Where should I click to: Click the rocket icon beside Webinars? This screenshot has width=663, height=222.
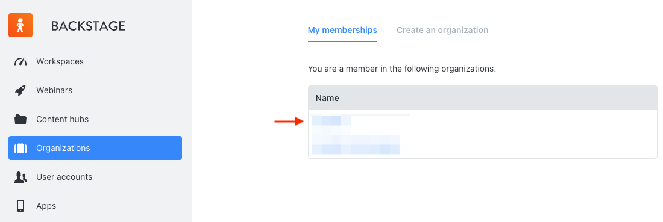(x=20, y=90)
